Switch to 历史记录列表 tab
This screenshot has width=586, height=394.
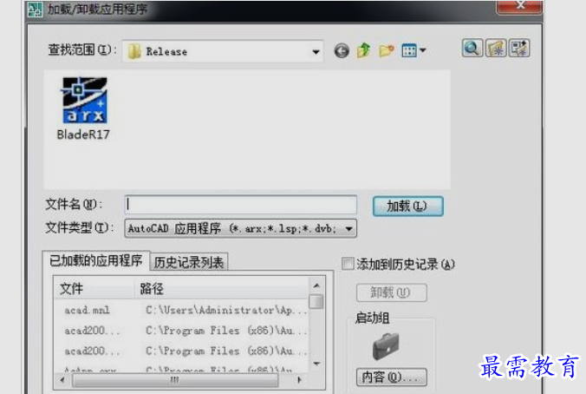pos(189,262)
